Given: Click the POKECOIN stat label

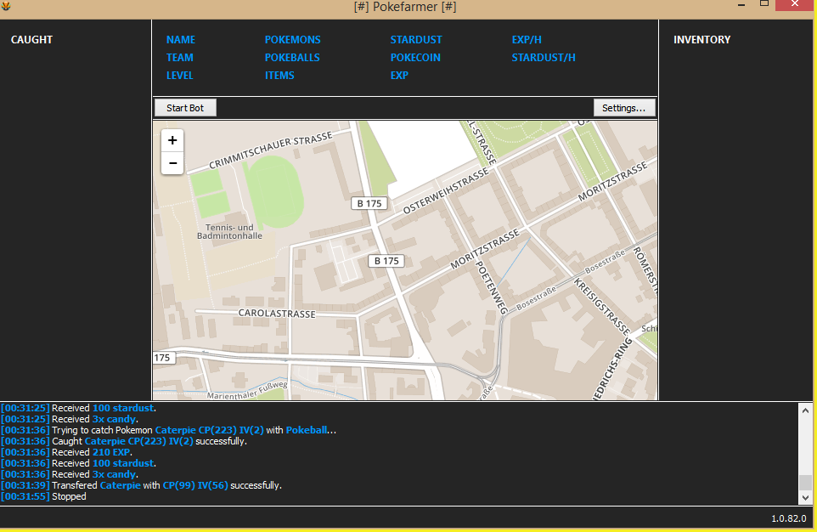Looking at the screenshot, I should click(x=415, y=58).
